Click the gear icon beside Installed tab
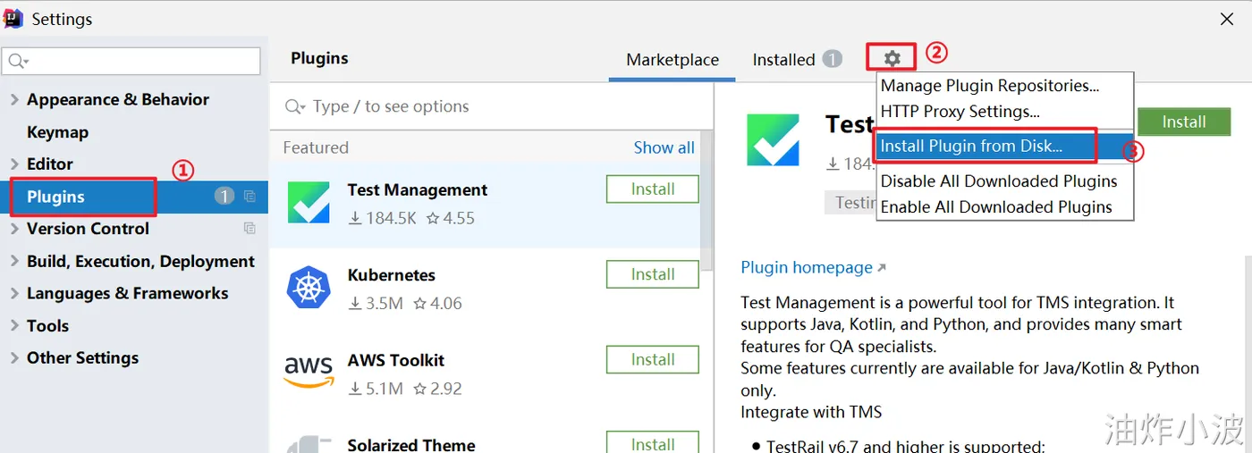The image size is (1252, 453). coord(892,59)
